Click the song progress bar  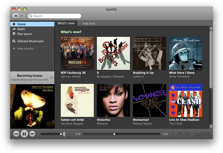click(x=122, y=134)
